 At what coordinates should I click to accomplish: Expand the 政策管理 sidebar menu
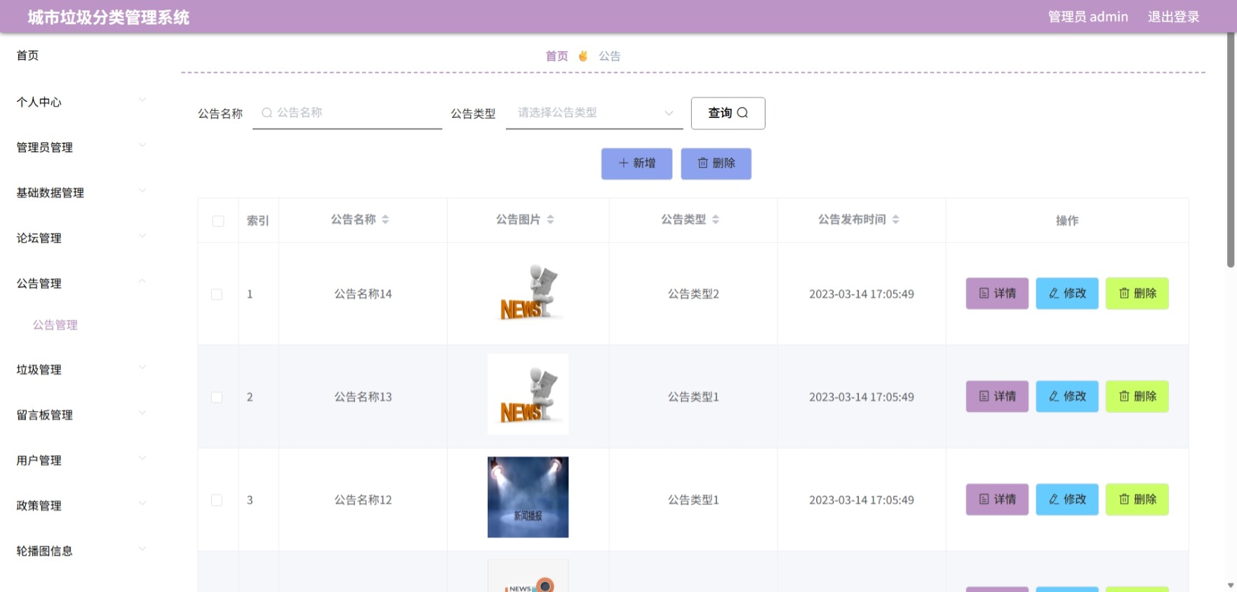tap(81, 506)
